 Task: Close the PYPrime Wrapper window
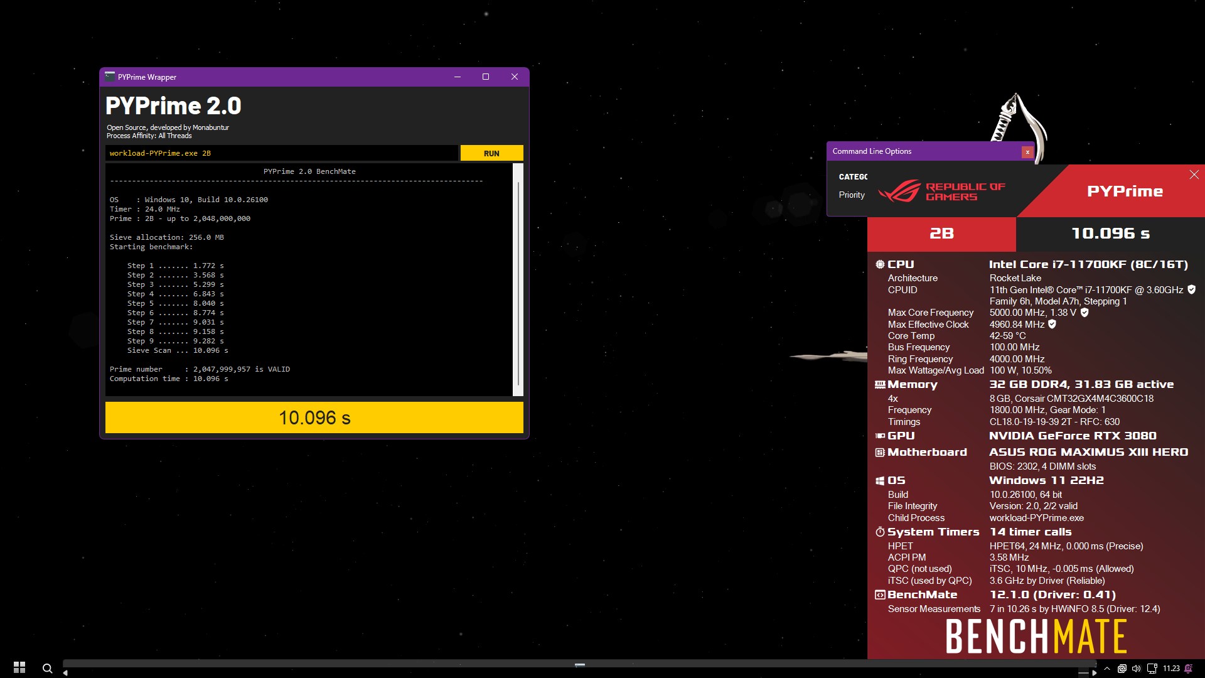click(514, 77)
